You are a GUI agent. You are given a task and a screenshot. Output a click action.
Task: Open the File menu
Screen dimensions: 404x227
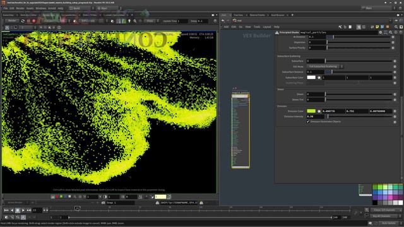tap(6, 8)
